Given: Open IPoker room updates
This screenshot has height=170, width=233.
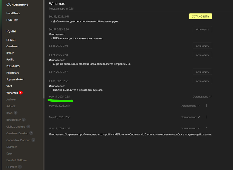Looking at the screenshot, I should [10, 53].
